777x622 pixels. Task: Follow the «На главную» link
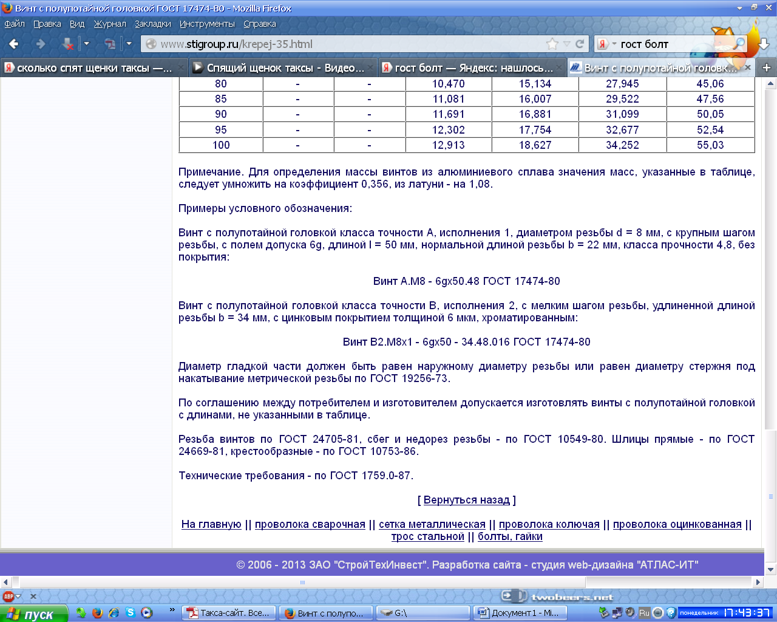pos(211,524)
